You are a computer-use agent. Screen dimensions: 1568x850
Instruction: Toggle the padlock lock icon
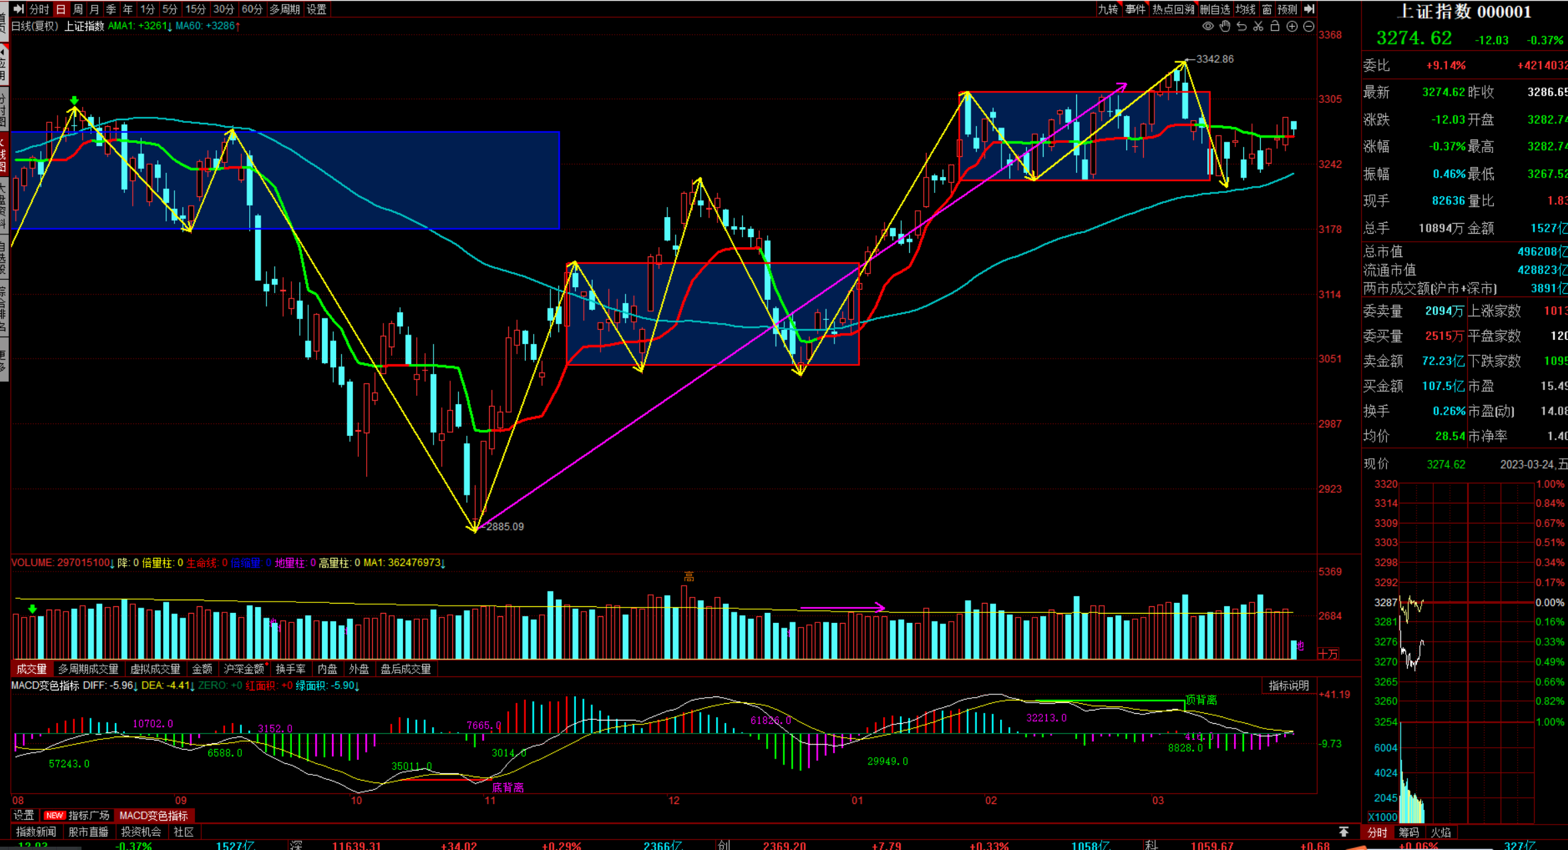pos(1275,26)
